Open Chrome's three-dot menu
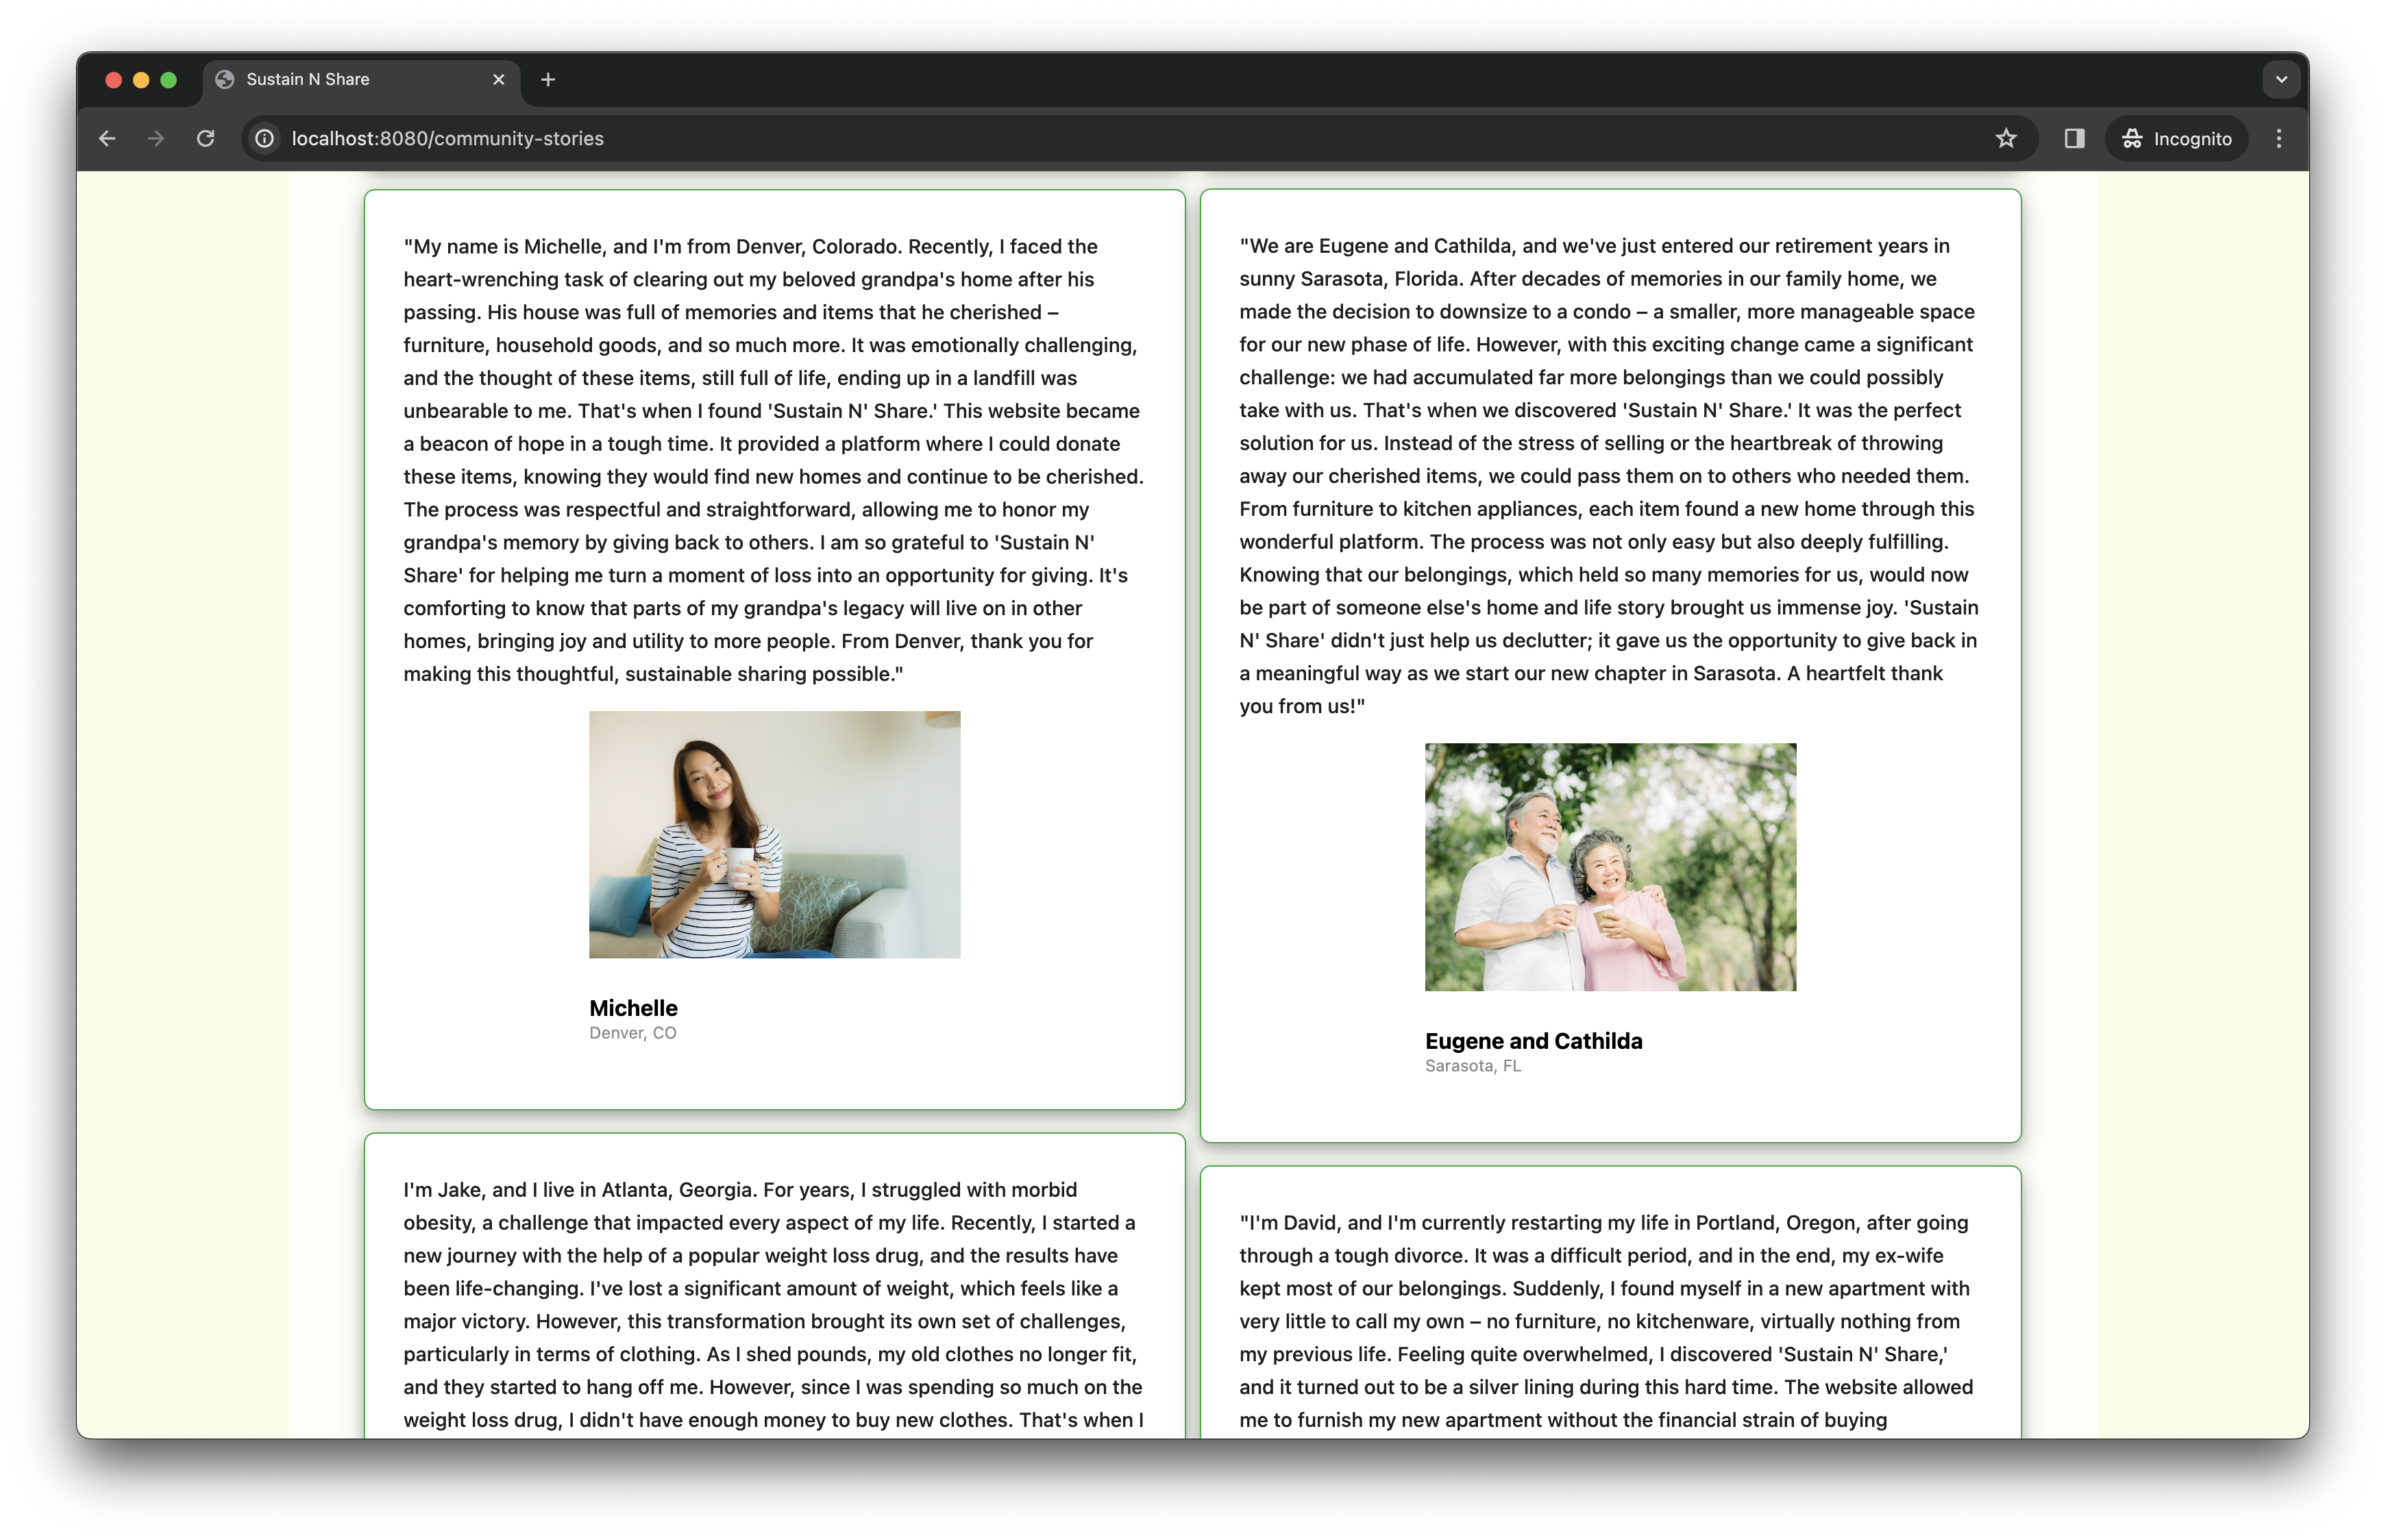This screenshot has height=1540, width=2386. [2279, 139]
